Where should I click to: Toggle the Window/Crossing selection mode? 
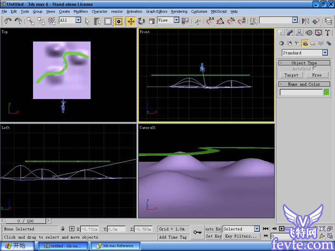pos(118,21)
